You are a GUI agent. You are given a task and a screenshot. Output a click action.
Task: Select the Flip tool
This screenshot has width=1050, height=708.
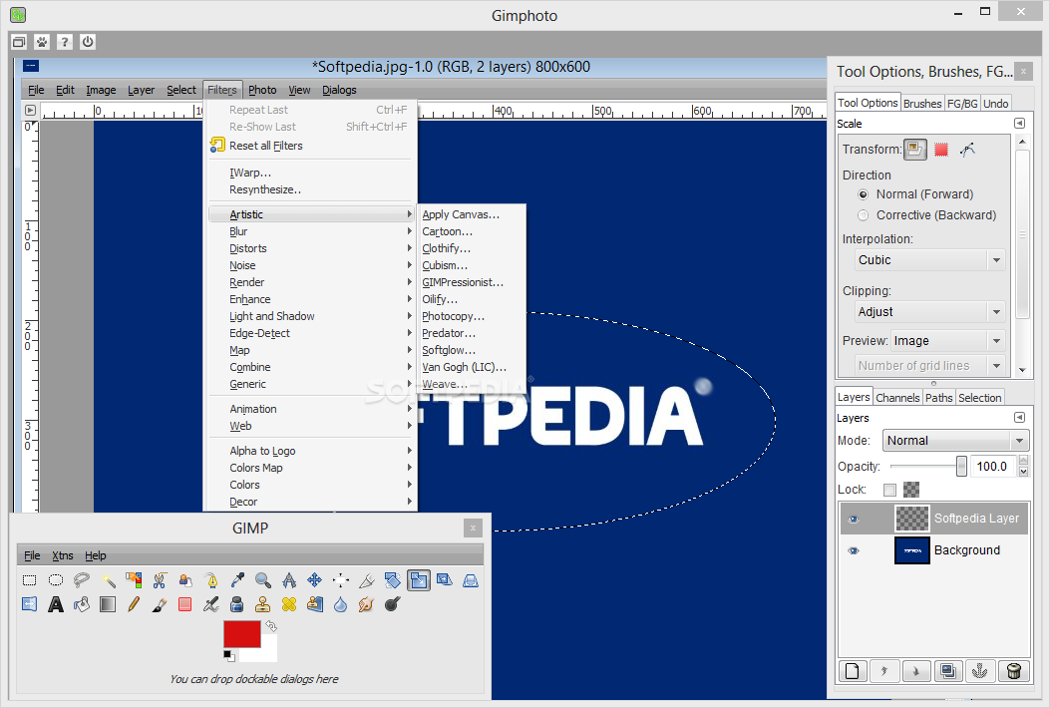pos(30,605)
